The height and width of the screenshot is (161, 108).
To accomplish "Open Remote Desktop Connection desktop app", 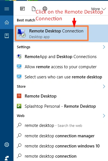I will coord(61,33).
